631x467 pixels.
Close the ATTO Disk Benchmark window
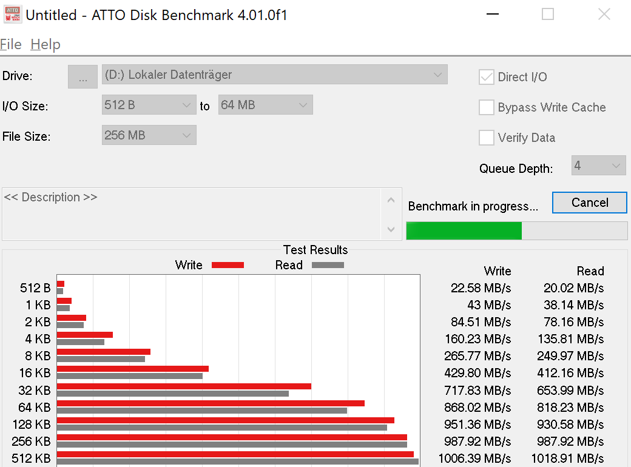click(604, 15)
